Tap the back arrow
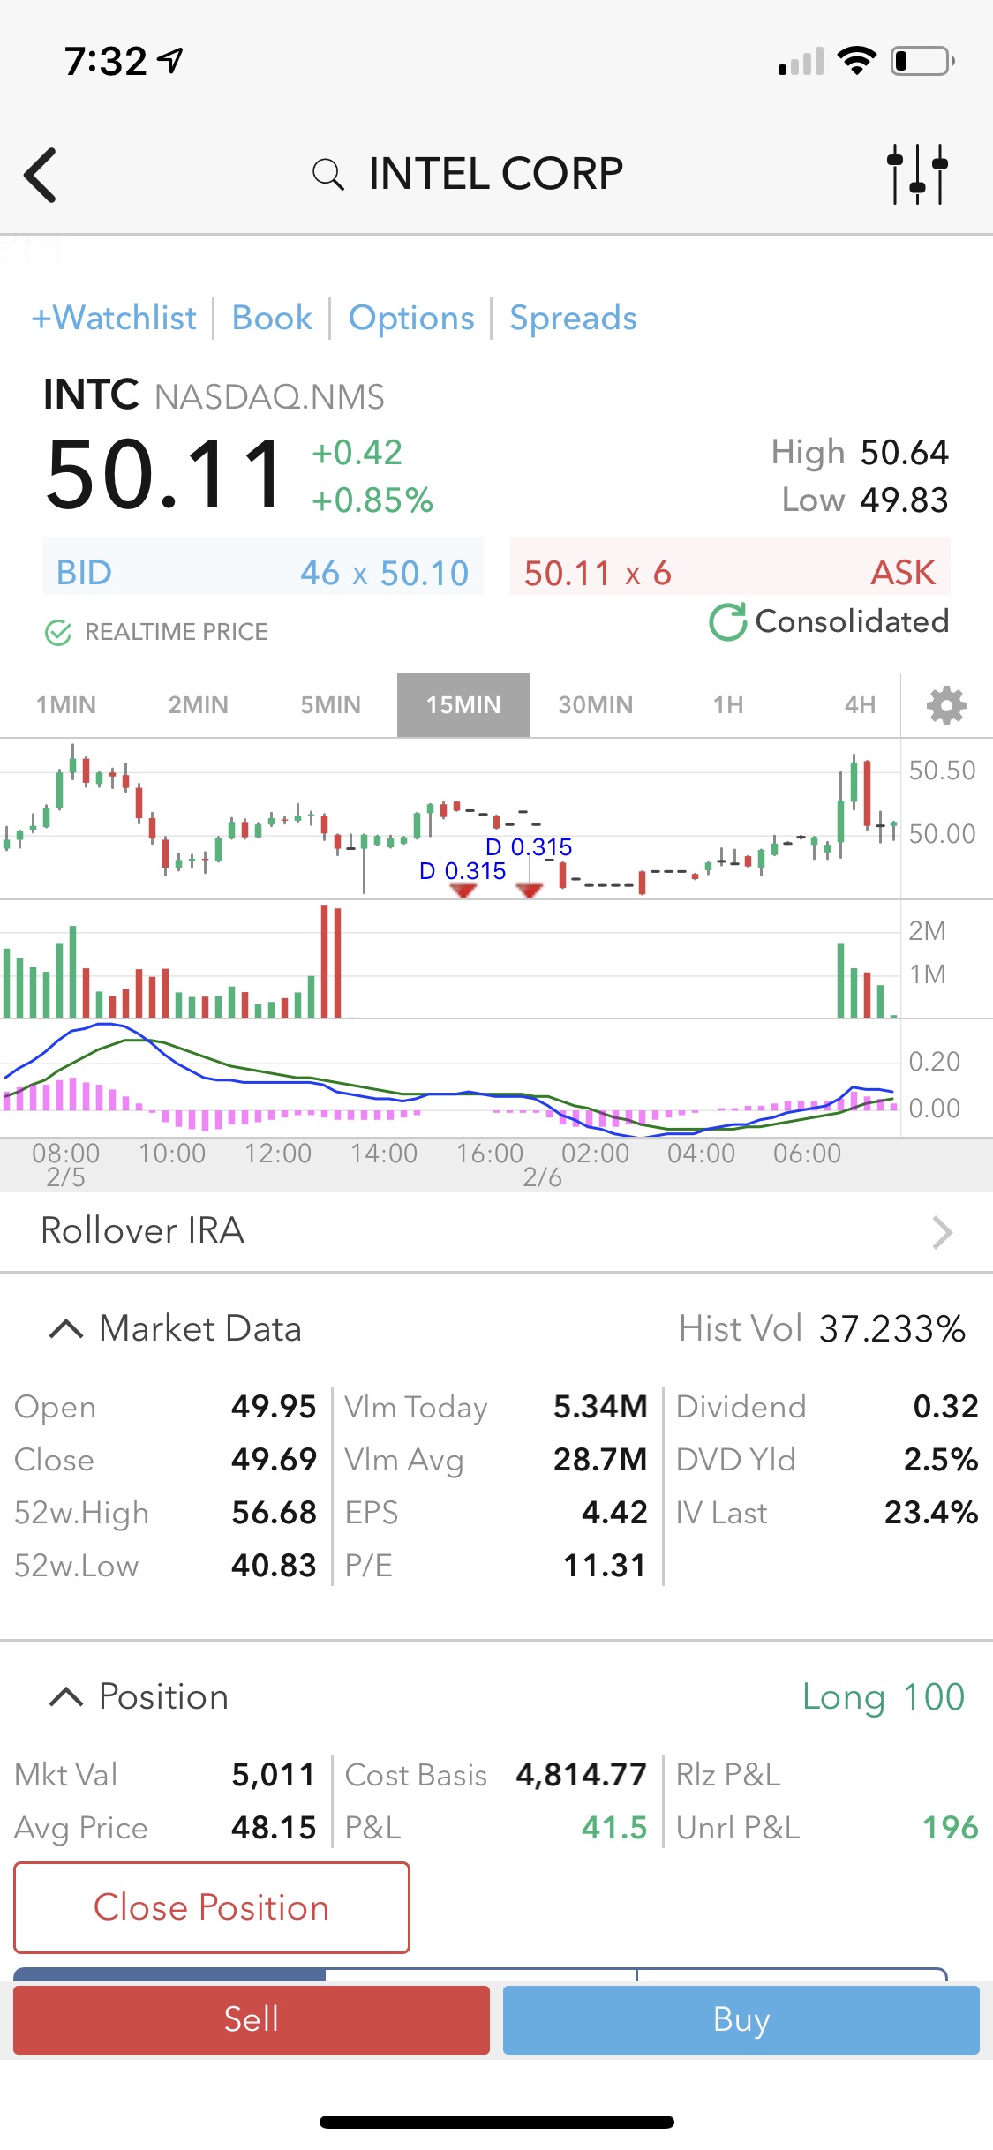This screenshot has width=993, height=2150. tap(41, 175)
